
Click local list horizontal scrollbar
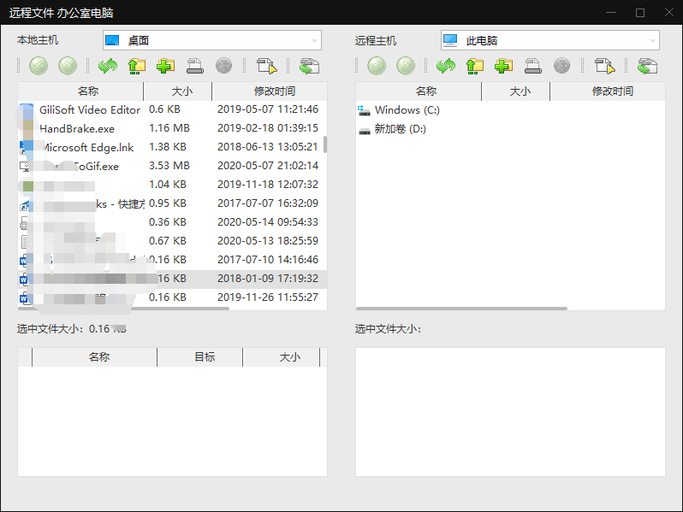click(x=123, y=309)
